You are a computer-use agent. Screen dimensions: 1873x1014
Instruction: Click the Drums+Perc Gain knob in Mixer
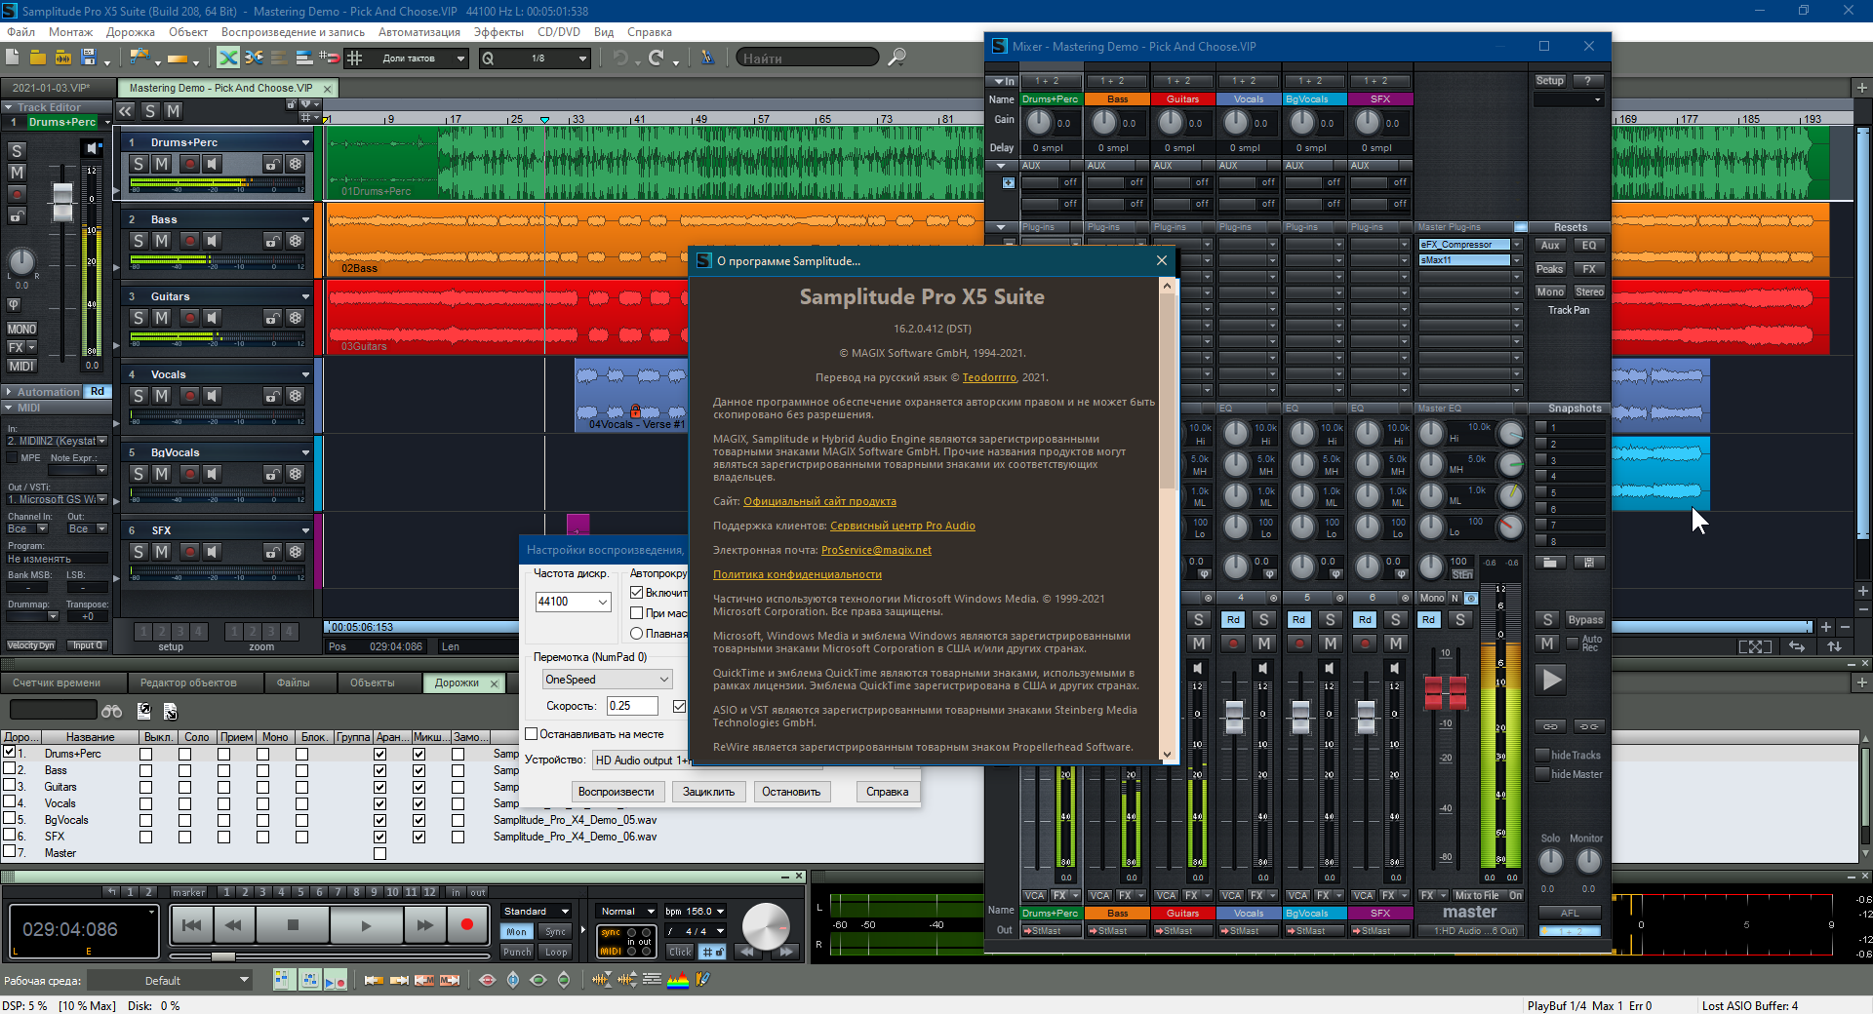click(x=1039, y=122)
